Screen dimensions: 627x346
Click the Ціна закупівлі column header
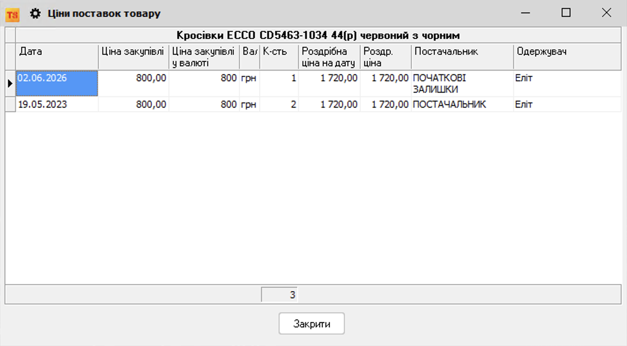[x=133, y=56]
